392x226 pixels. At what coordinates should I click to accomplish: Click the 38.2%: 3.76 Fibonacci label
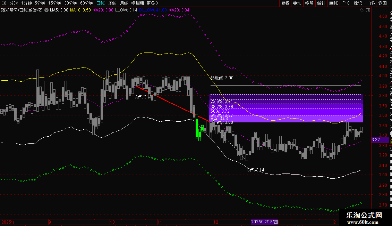point(222,107)
